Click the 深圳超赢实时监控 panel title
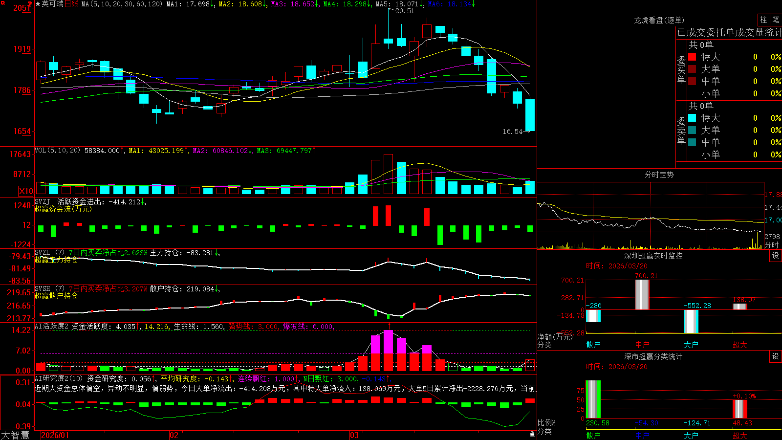 click(653, 256)
